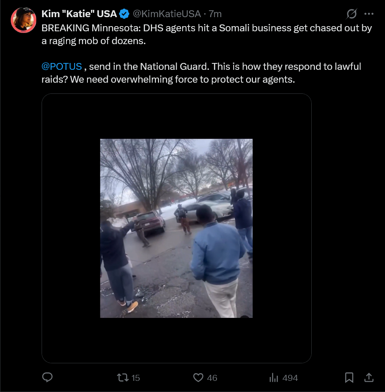
Task: Open the @KimKatieUSA handle link
Action: 167,14
